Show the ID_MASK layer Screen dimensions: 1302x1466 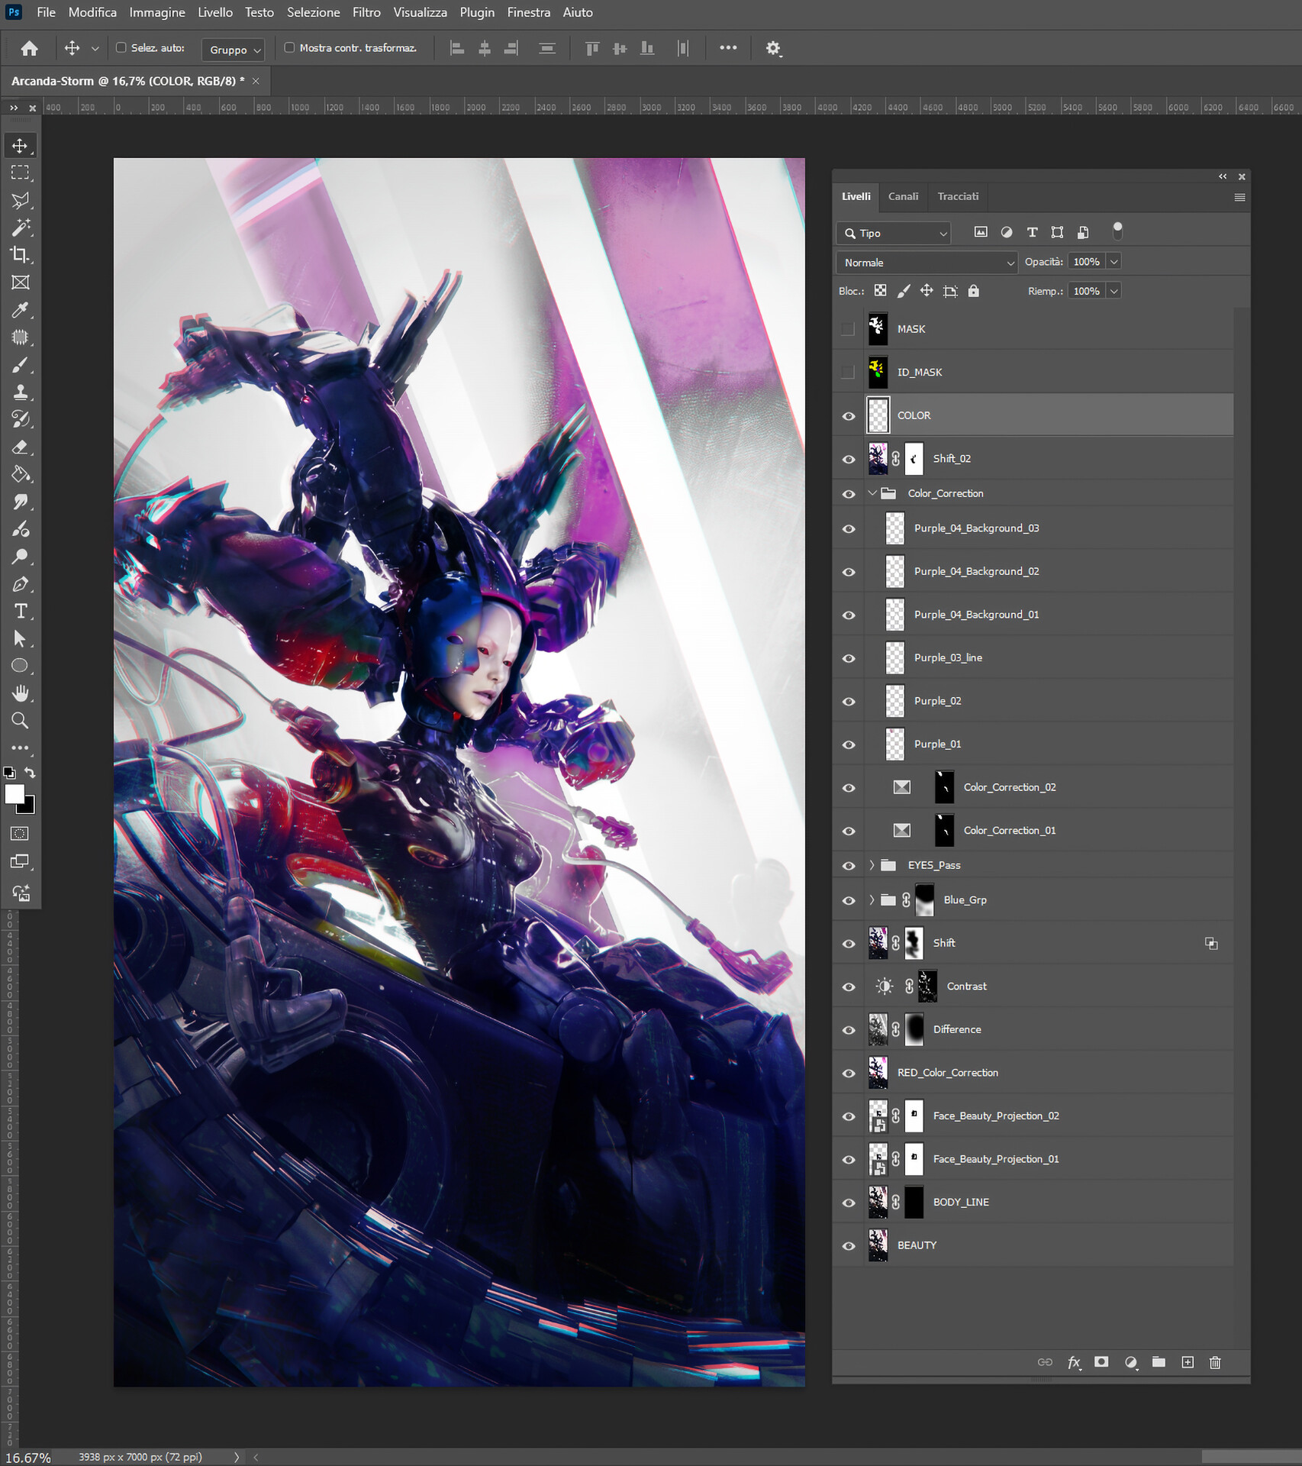click(848, 372)
